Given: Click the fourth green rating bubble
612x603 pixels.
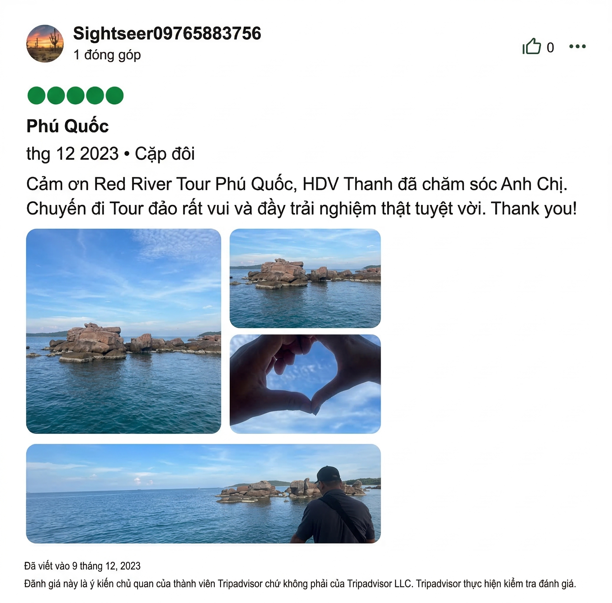Looking at the screenshot, I should [x=95, y=95].
